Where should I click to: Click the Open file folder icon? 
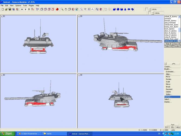(6, 9)
